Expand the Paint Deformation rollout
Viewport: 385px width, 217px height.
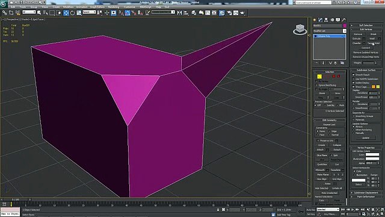(x=366, y=197)
